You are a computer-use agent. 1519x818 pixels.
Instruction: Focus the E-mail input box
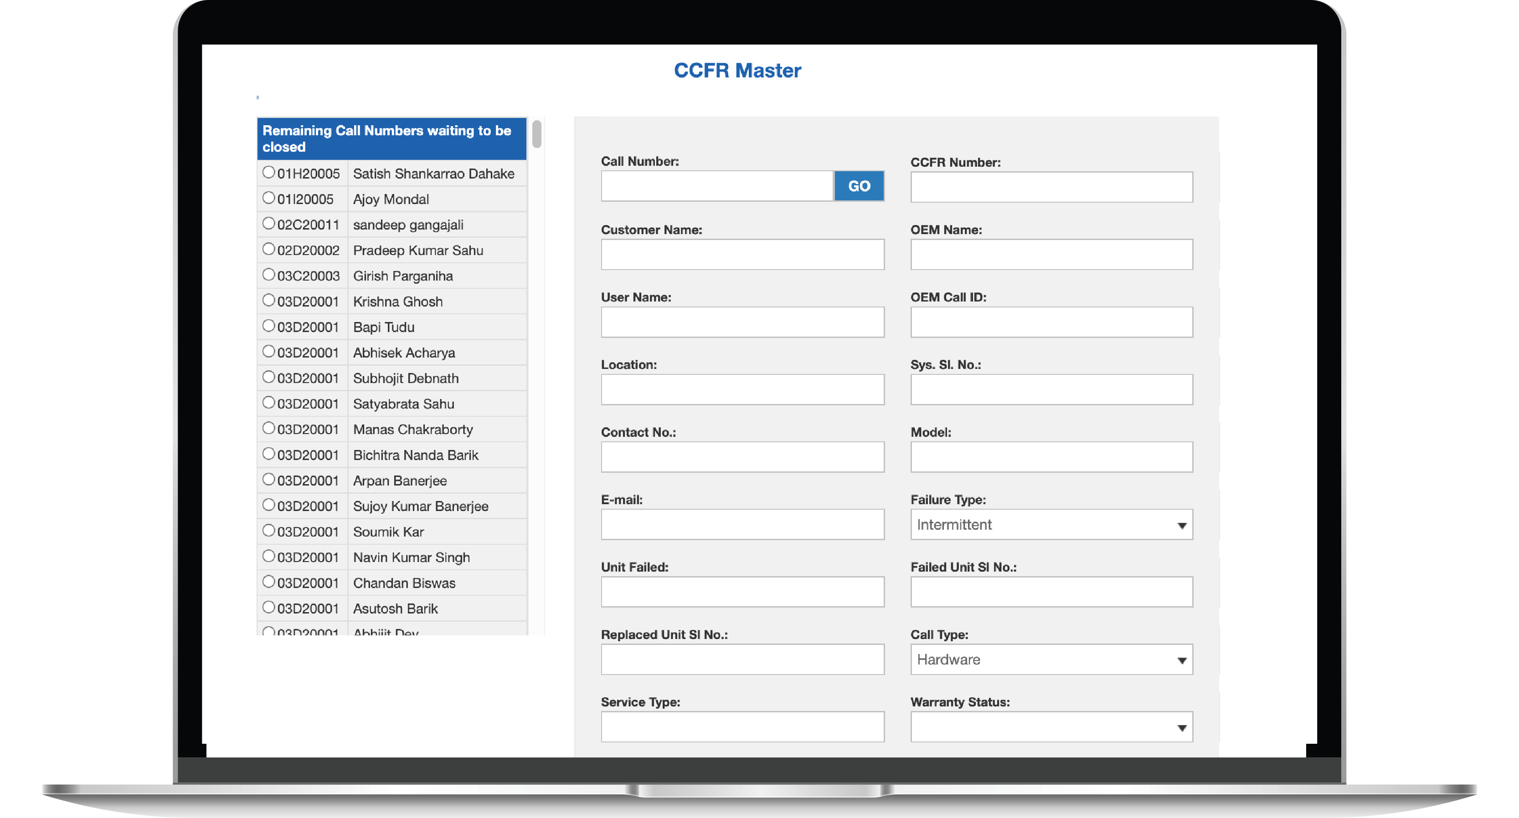click(742, 525)
